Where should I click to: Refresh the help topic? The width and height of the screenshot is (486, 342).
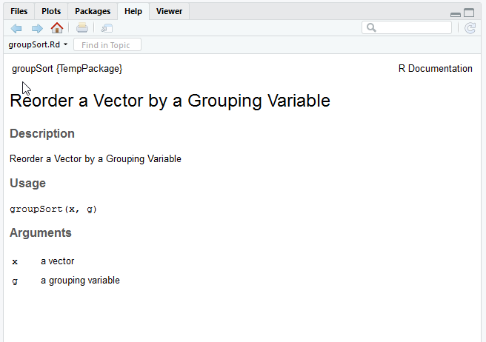pyautogui.click(x=470, y=28)
